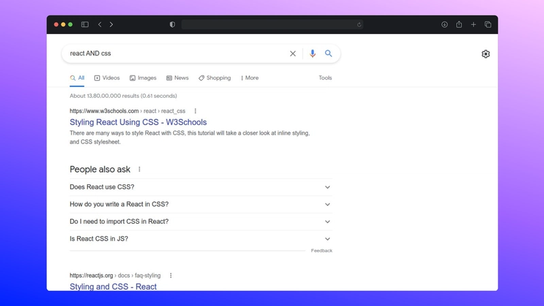Switch to the Shopping tab
This screenshot has height=306, width=544.
214,78
